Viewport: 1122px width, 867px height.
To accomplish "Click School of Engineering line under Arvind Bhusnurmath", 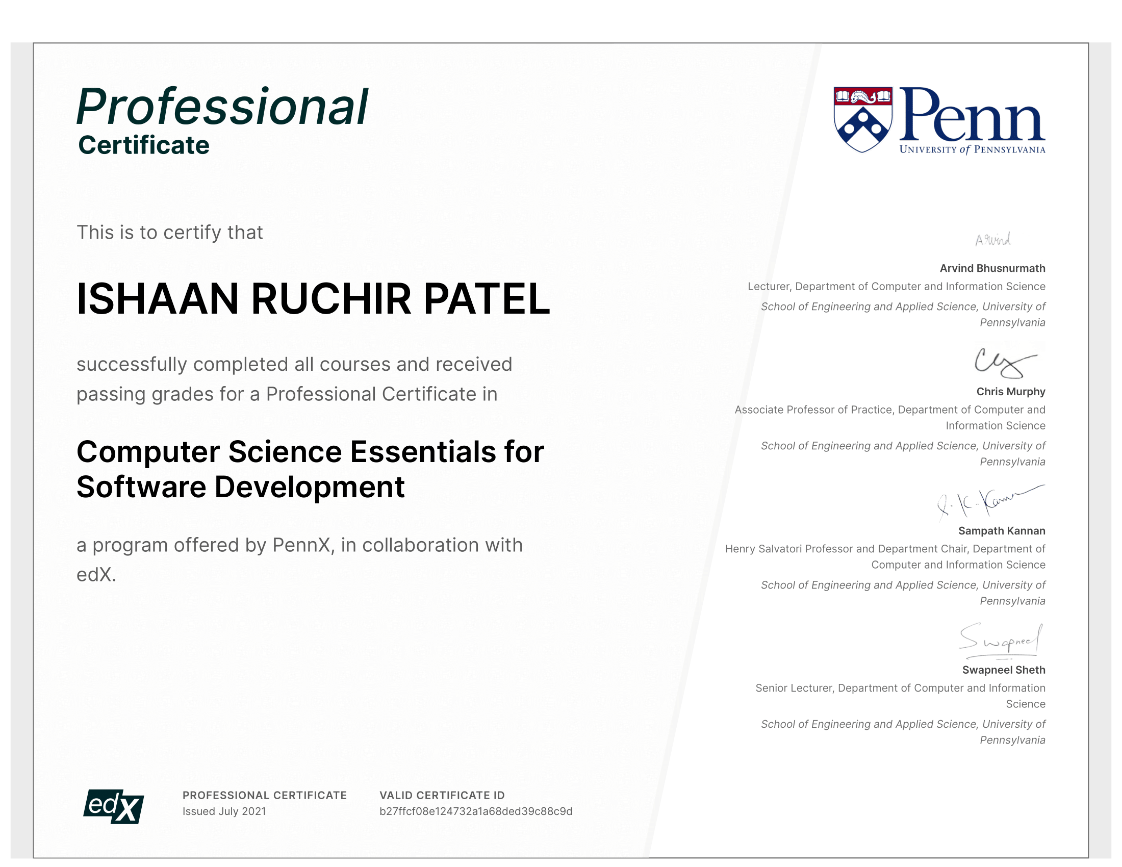I will click(903, 314).
